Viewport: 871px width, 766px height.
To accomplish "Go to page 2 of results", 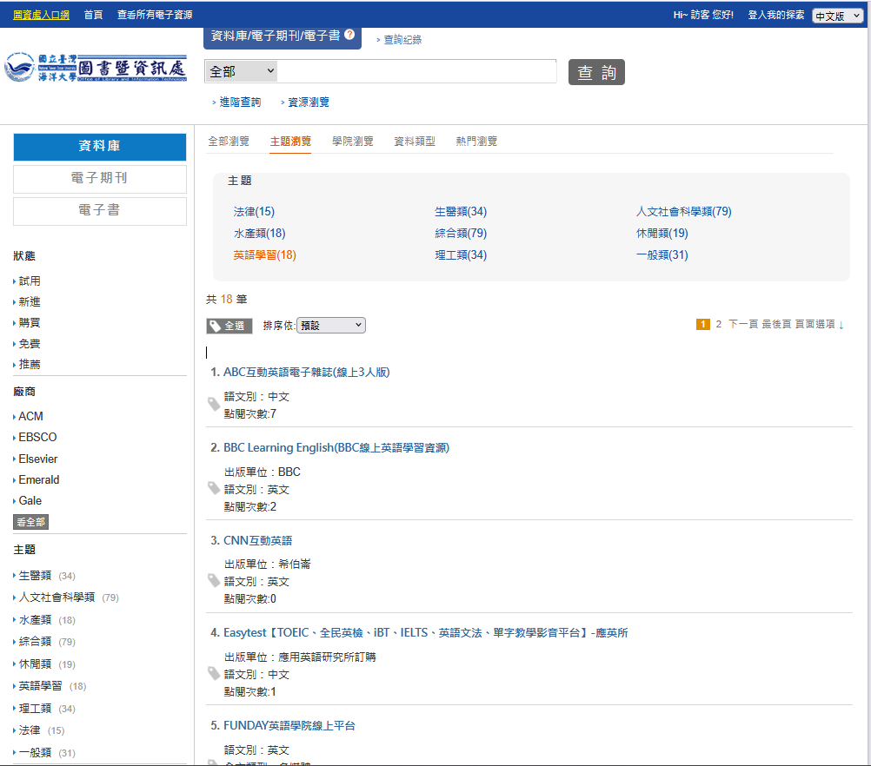I will 718,325.
